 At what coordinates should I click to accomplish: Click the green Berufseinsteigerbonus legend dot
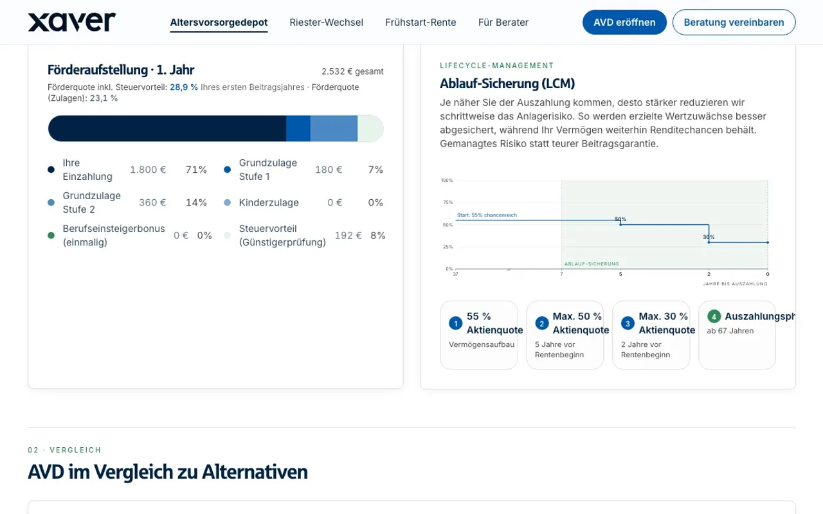coord(51,235)
